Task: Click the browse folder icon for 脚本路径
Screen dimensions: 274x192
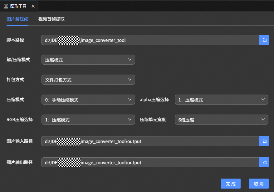Action: [x=264, y=40]
